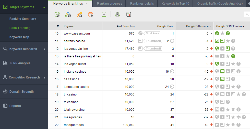
Task: Open the scheduled tasks calendar icon
Action: [90, 14]
